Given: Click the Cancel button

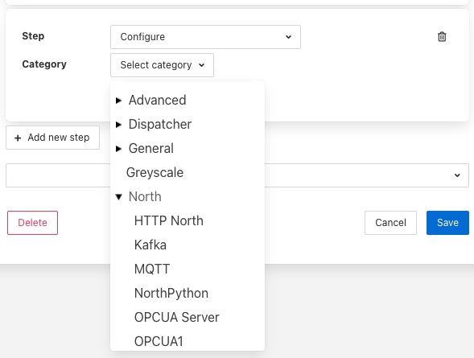Looking at the screenshot, I should (x=390, y=223).
